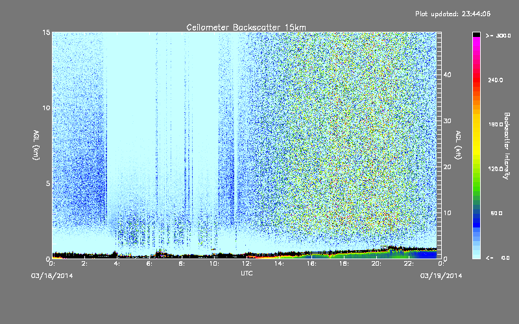Select the "20:" hour label on time axis
Screen dimensions: 519x324
pos(377,264)
